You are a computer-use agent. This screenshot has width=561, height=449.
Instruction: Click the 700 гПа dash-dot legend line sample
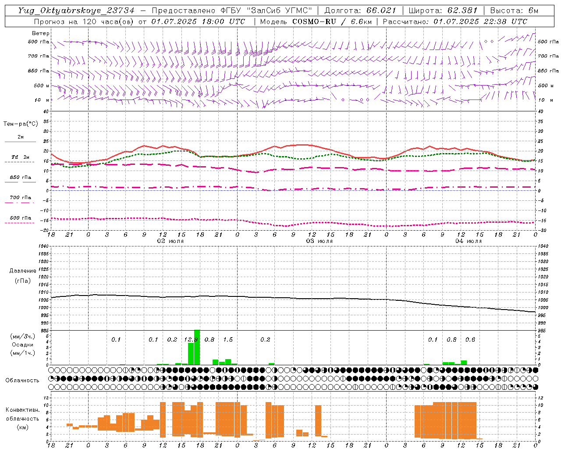point(19,203)
